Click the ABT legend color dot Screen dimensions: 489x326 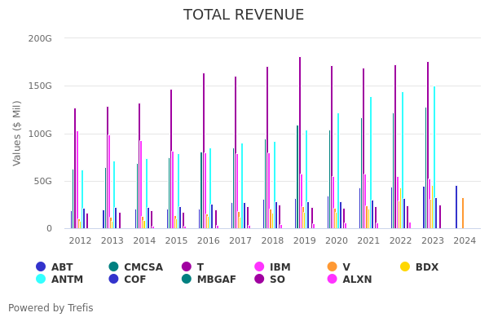(x=41, y=267)
